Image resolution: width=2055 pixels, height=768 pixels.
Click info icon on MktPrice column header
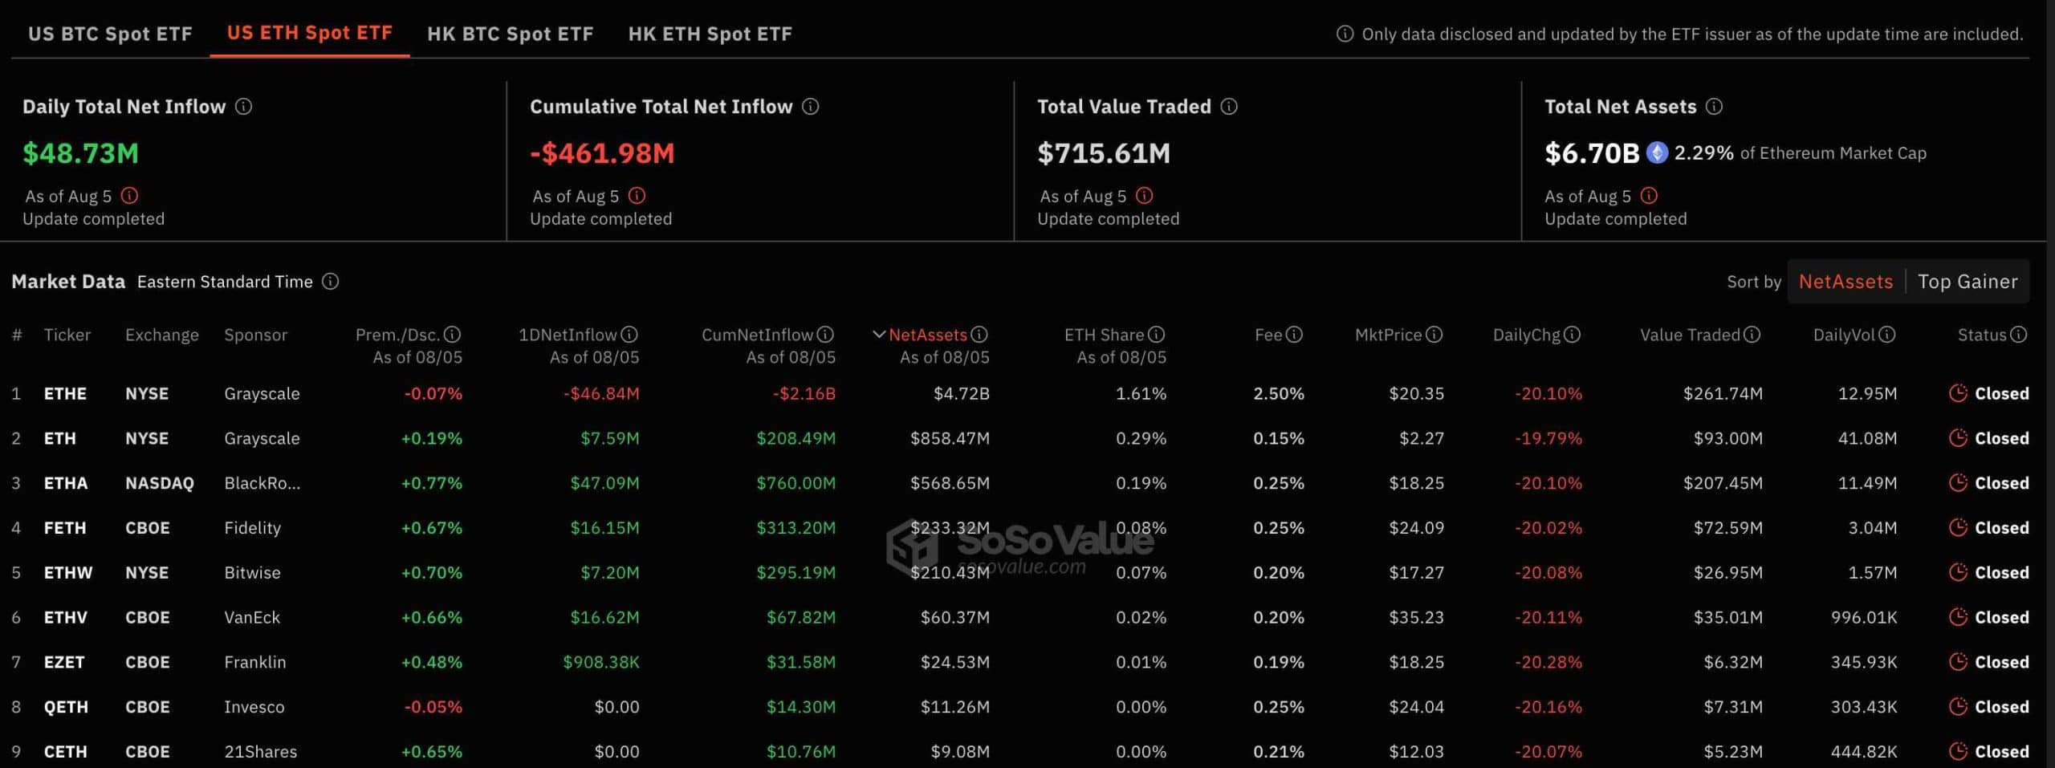1434,335
